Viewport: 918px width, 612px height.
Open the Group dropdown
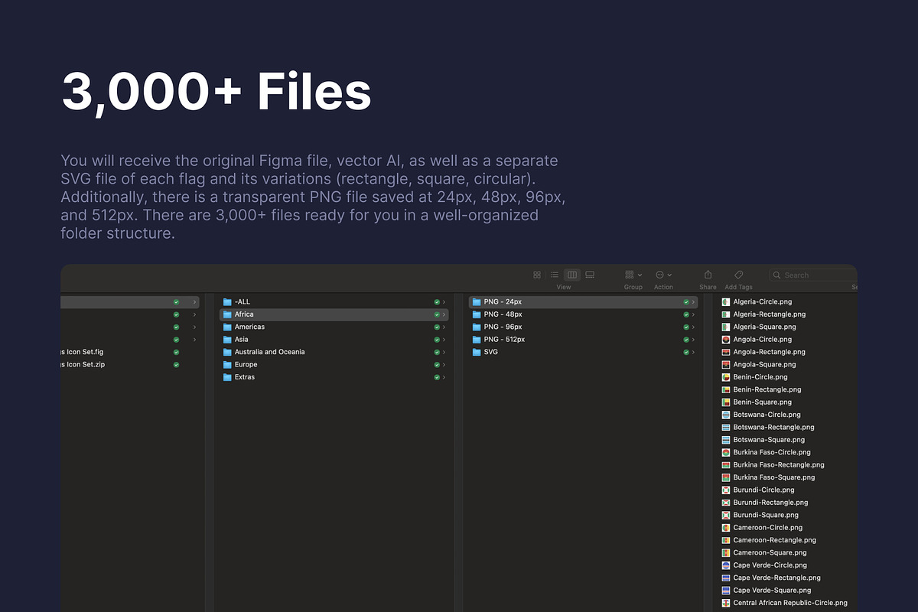[633, 275]
